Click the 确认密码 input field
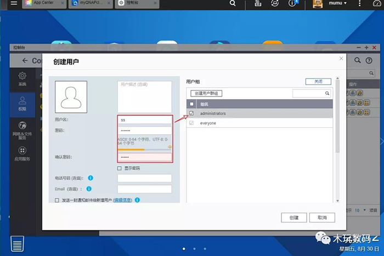 [x=145, y=157]
